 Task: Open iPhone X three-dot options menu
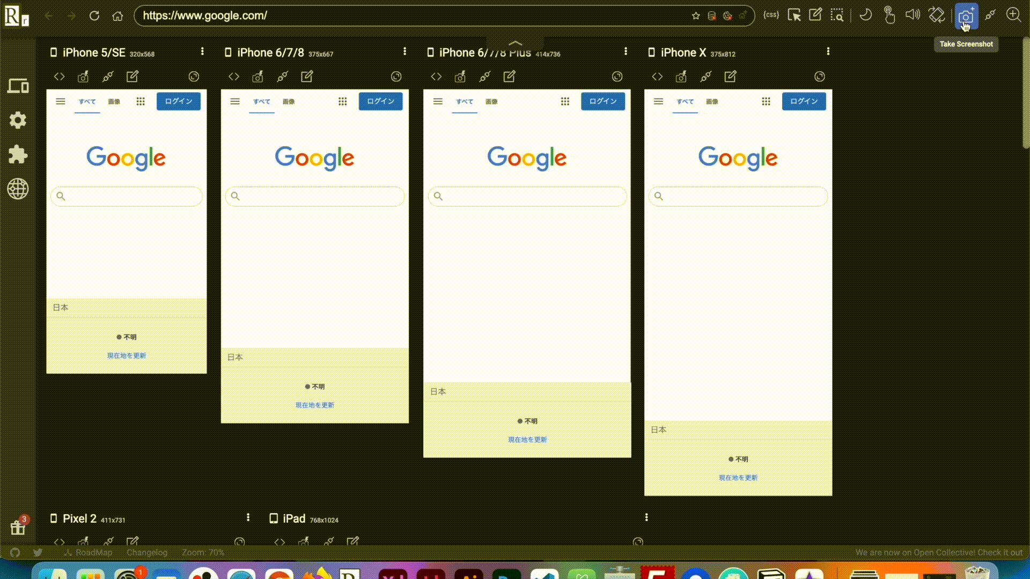point(828,51)
